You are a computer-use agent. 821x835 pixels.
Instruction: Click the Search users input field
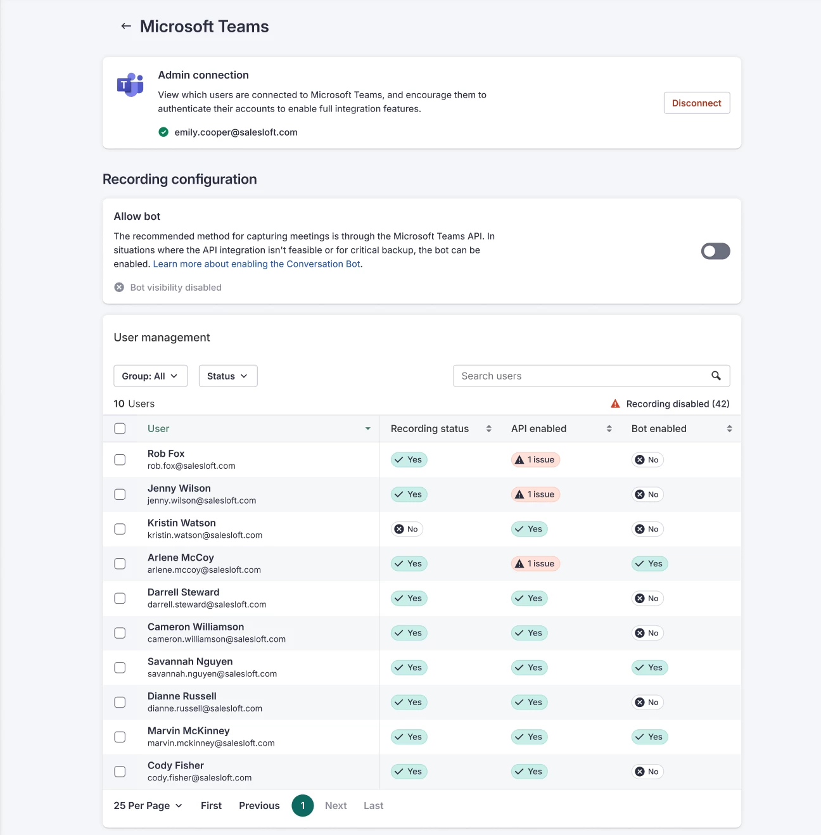pos(591,376)
